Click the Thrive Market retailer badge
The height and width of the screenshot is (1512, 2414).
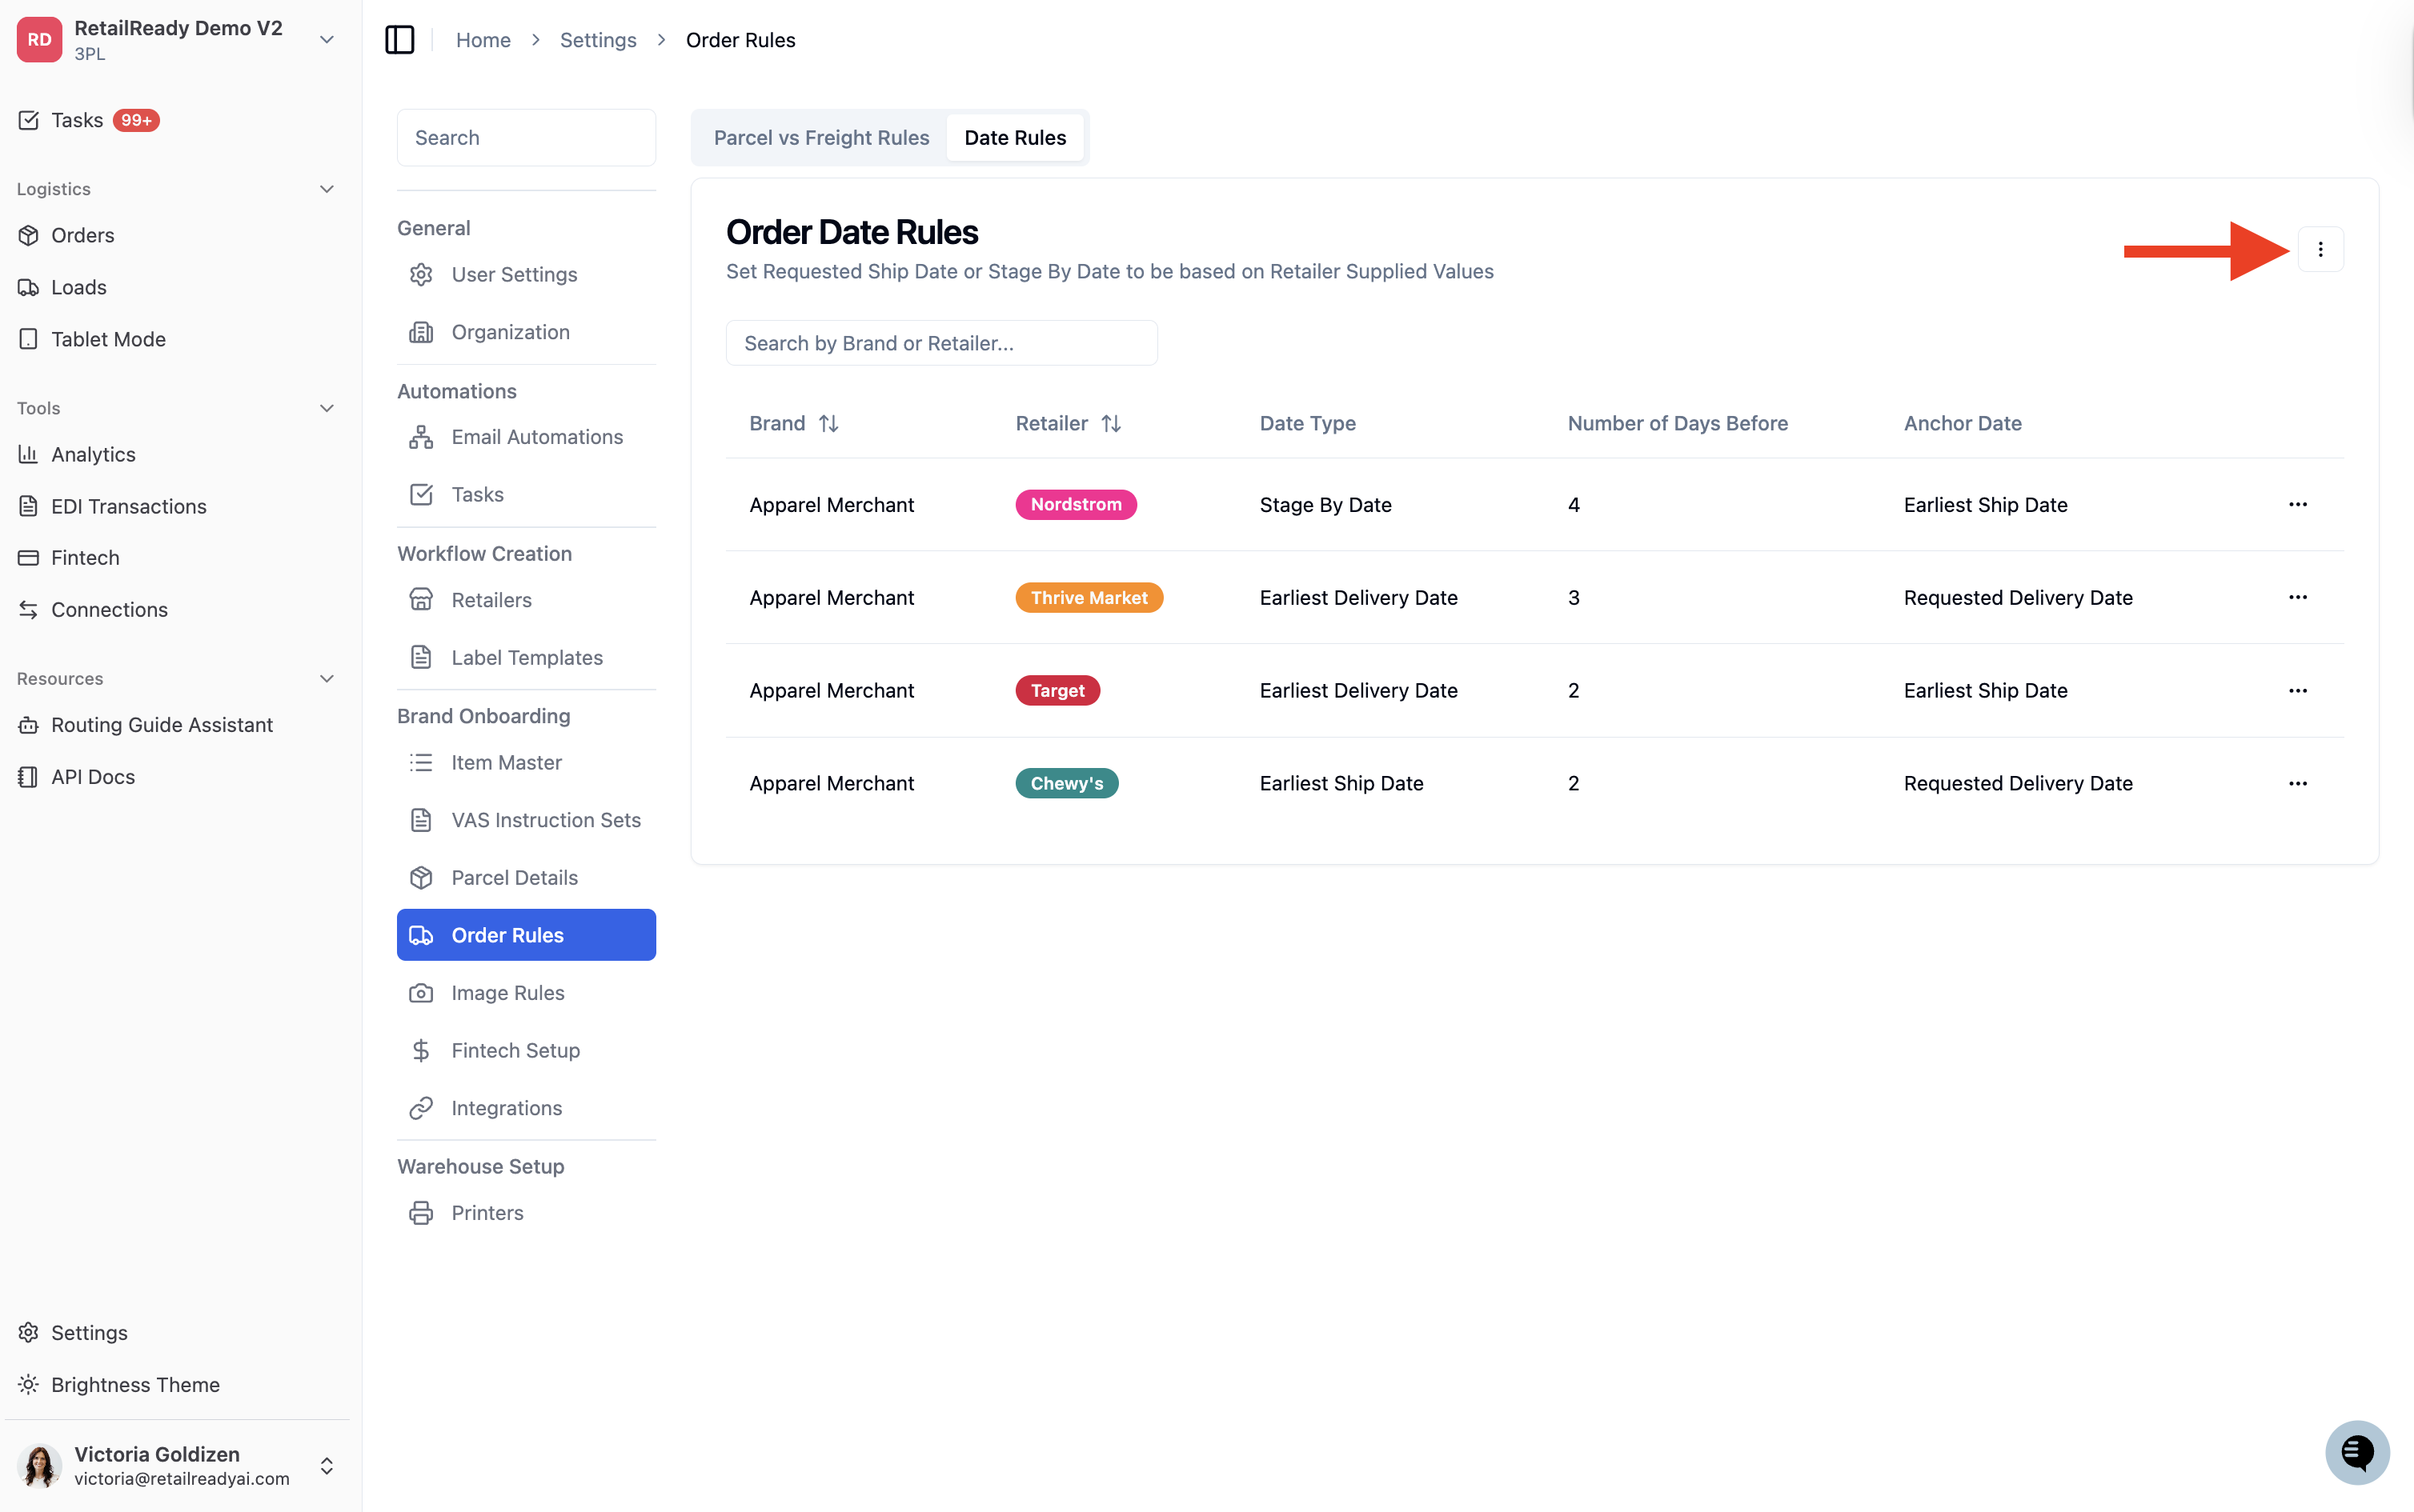[1089, 597]
